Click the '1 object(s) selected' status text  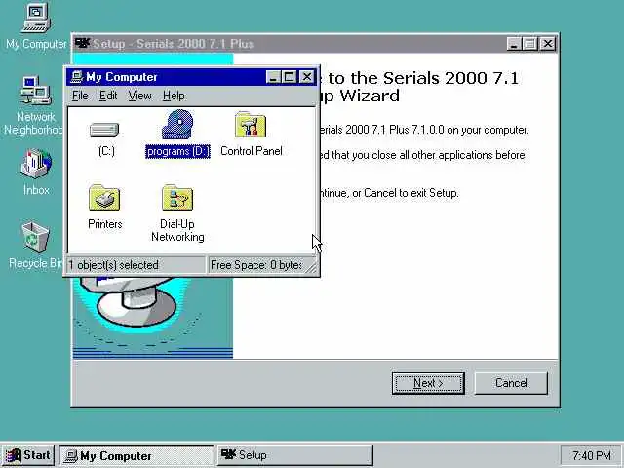[113, 265]
